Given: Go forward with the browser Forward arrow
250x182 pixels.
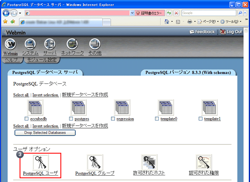Looking at the screenshot, I should pyautogui.click(x=14, y=13).
